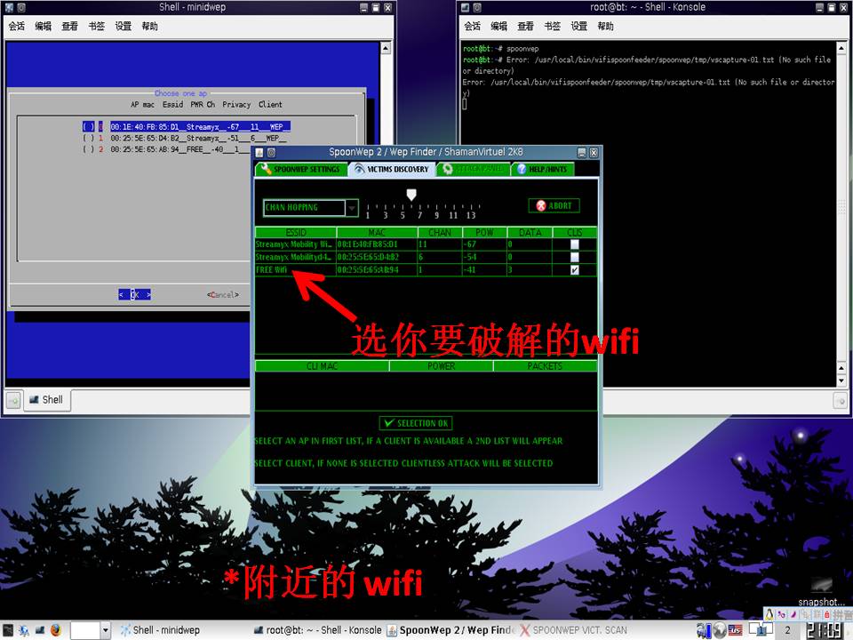Select radio for AP 00:25:5E:65:D4:B2 in minidwep
The image size is (853, 640).
(88, 139)
